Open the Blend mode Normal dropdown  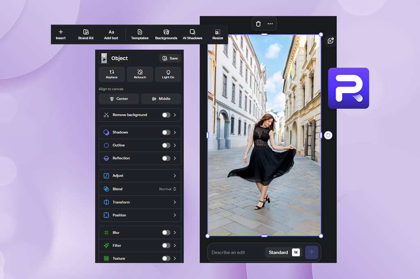pos(168,189)
